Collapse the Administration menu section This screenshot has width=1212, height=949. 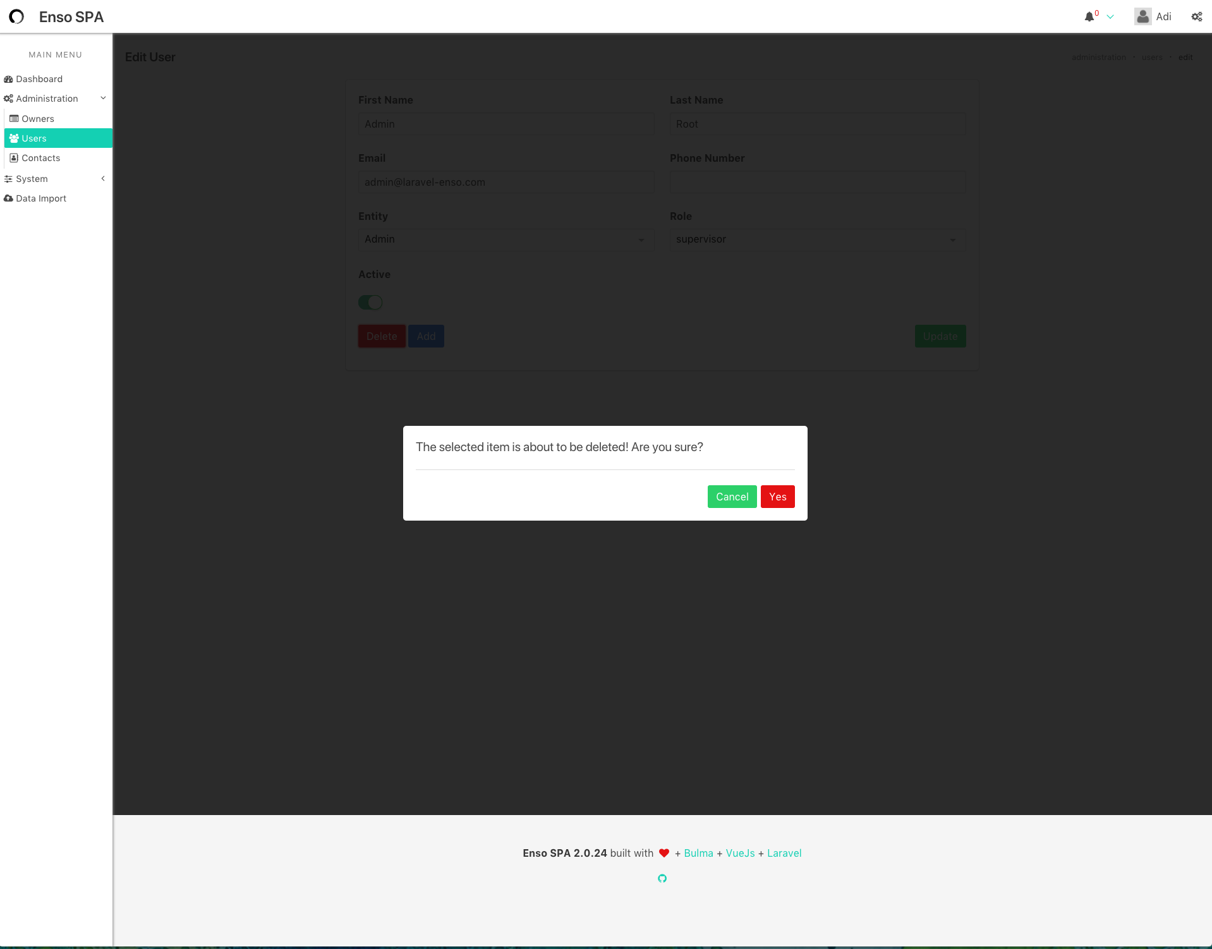tap(103, 98)
